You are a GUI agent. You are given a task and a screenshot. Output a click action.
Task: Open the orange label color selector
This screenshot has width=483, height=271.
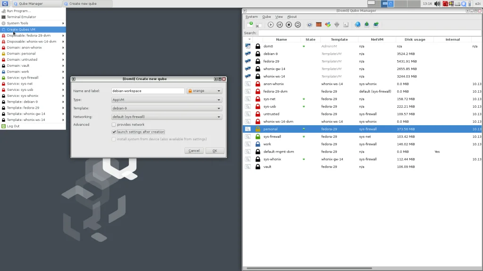click(x=204, y=91)
